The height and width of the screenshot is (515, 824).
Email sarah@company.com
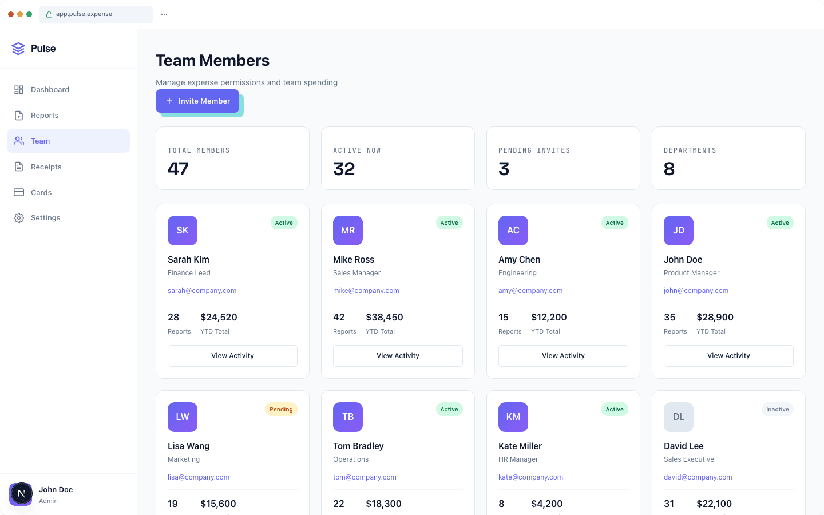202,291
